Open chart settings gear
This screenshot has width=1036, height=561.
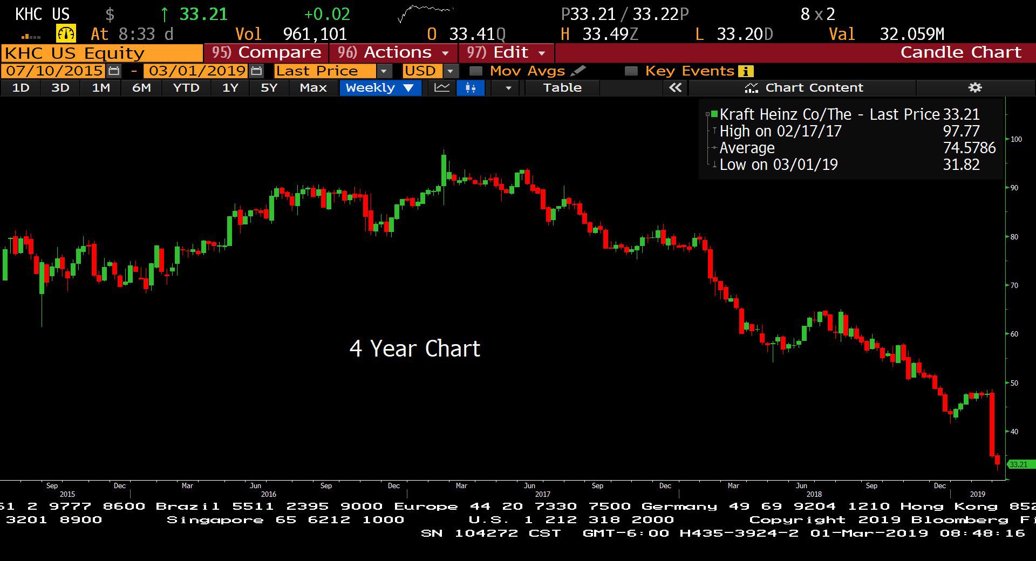[975, 87]
